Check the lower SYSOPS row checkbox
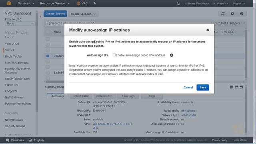 pyautogui.click(x=48, y=72)
